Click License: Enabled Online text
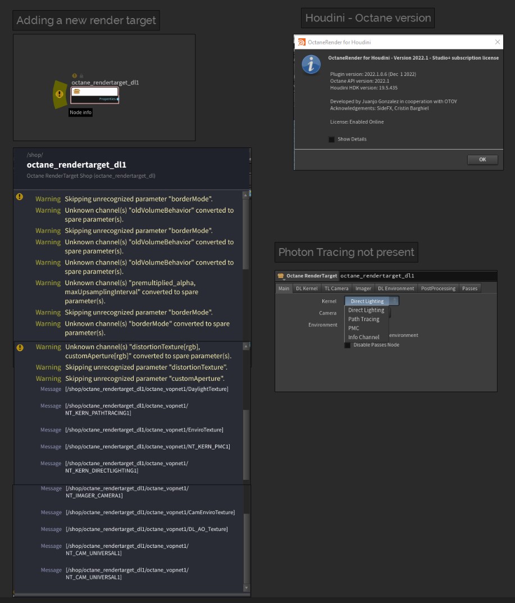The width and height of the screenshot is (515, 603). 357,122
